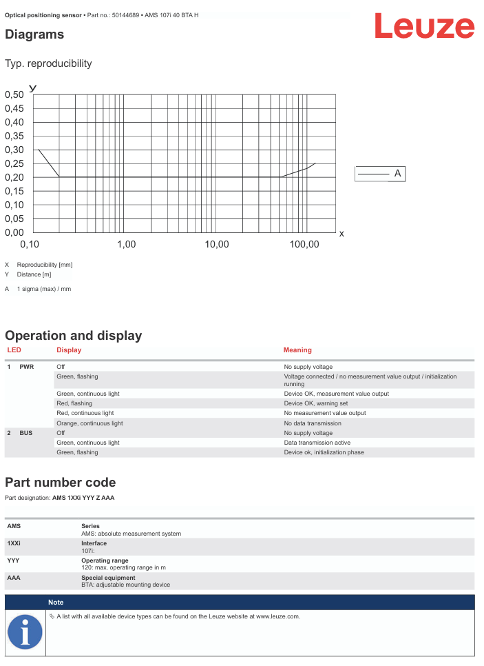Click the Display column header
Image resolution: width=484 pixels, height=666 pixels.
click(x=69, y=350)
